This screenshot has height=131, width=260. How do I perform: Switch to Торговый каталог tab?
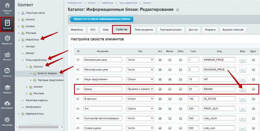171,30
